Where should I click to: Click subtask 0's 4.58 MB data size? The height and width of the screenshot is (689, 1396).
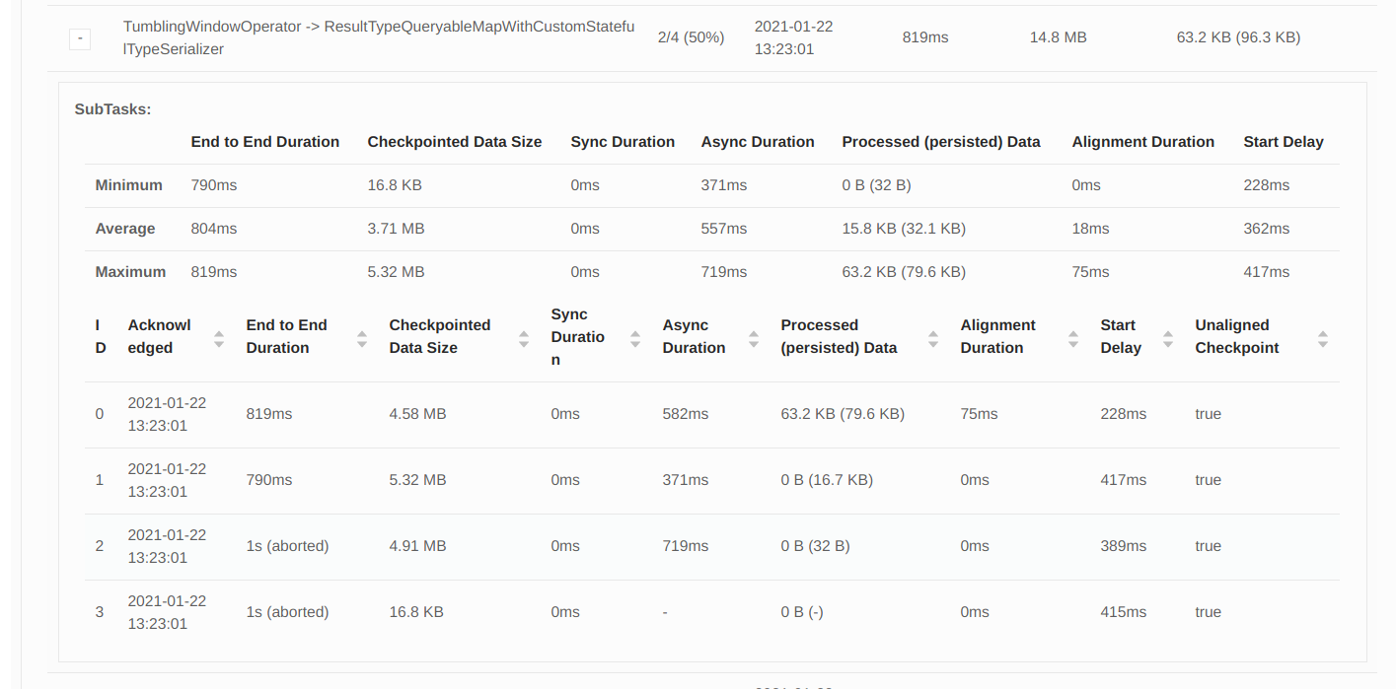click(417, 414)
